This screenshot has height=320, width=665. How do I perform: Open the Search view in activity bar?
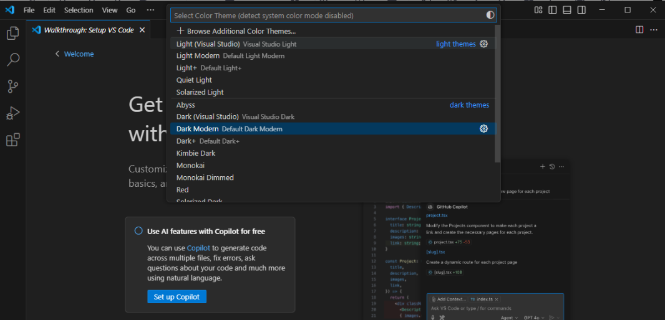12,60
